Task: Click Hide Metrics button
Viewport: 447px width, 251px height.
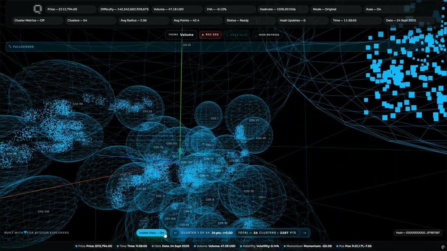Action: pyautogui.click(x=267, y=35)
